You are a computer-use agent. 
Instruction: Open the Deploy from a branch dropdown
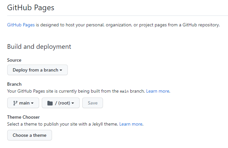coord(38,70)
